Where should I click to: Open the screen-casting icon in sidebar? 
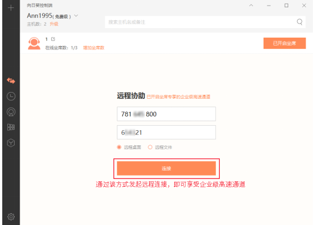(x=11, y=112)
